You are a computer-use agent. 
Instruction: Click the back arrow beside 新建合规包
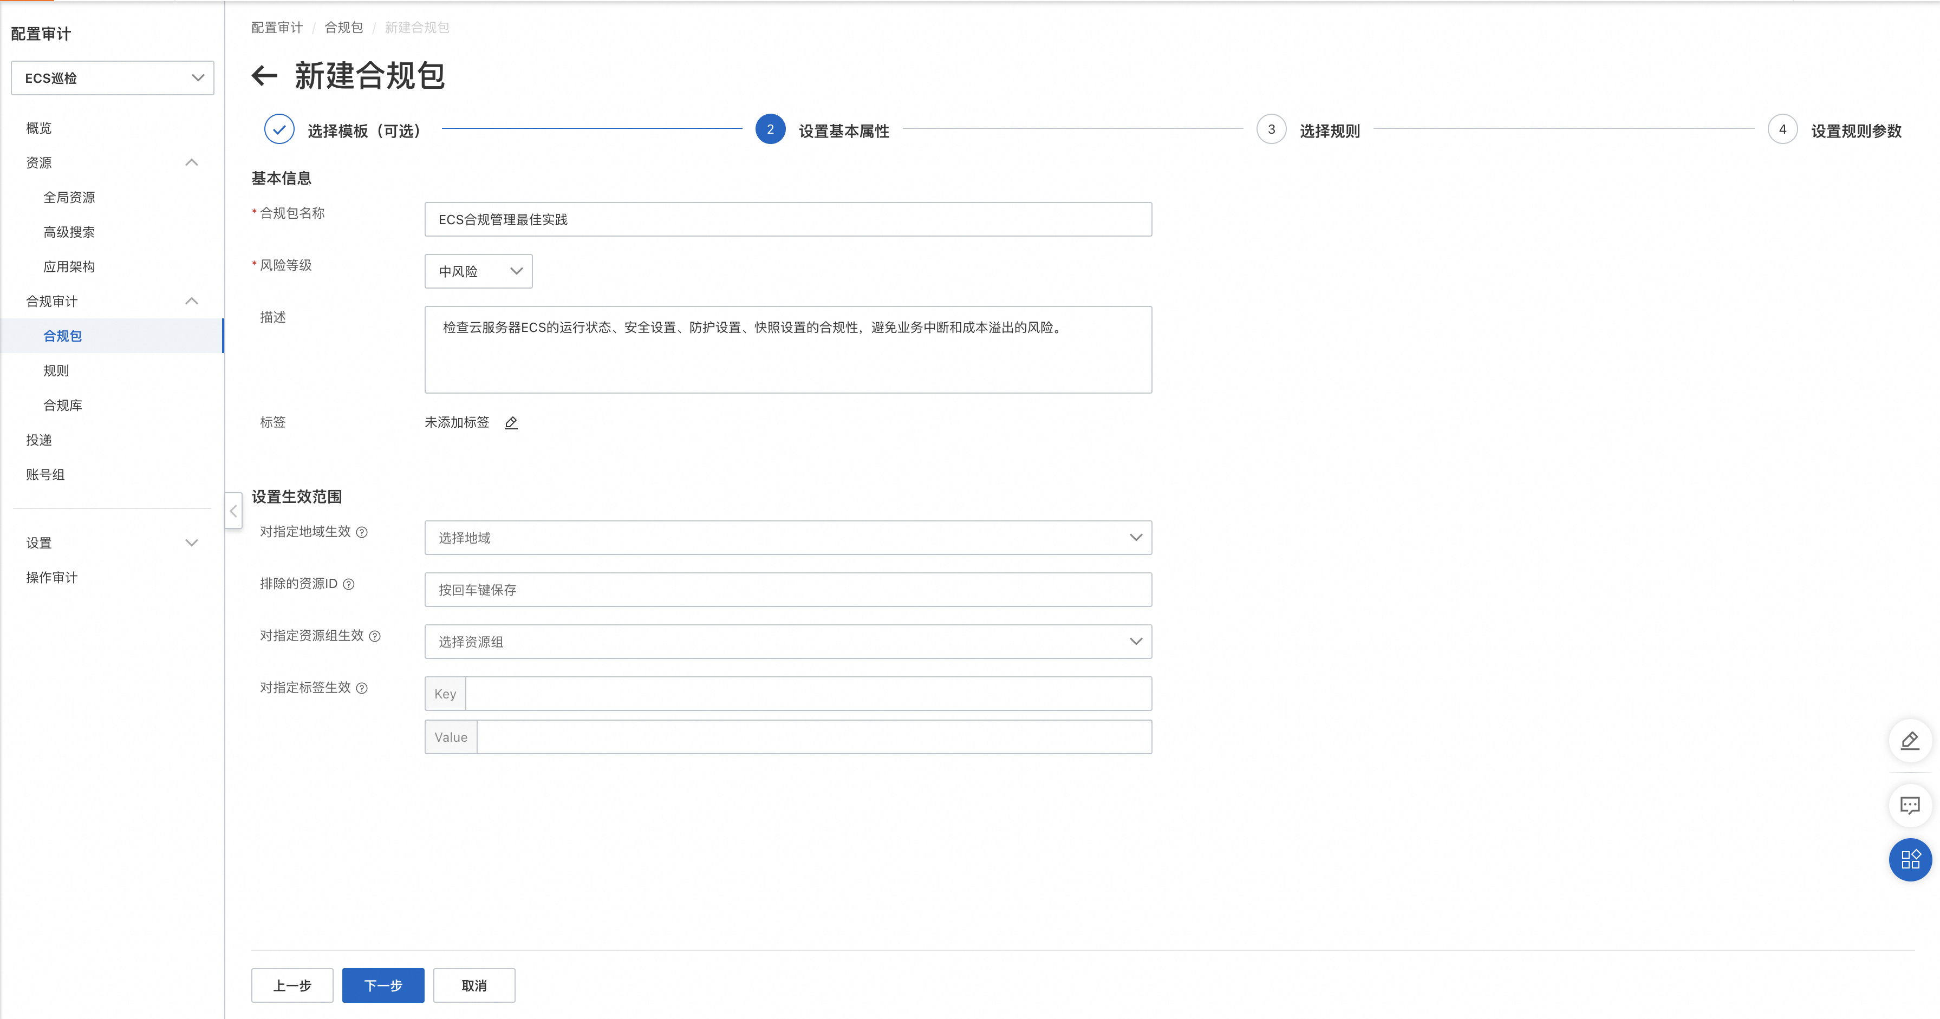tap(264, 75)
